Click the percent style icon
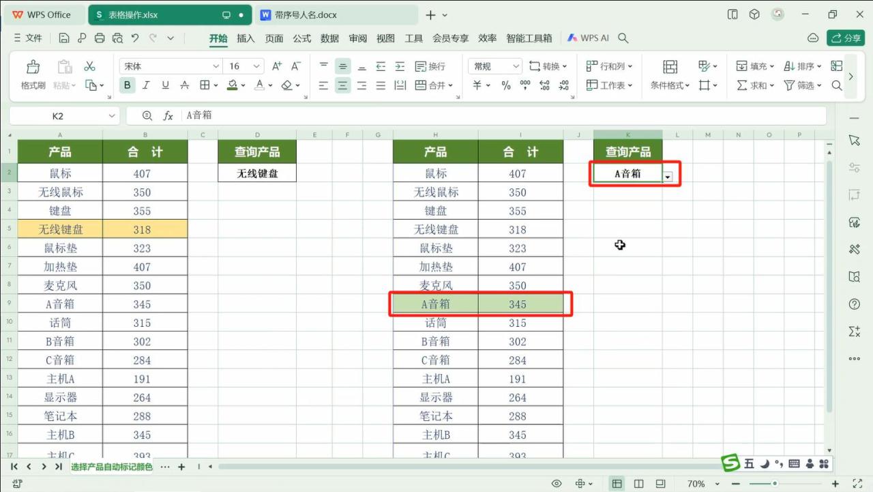The height and width of the screenshot is (492, 873). [506, 85]
